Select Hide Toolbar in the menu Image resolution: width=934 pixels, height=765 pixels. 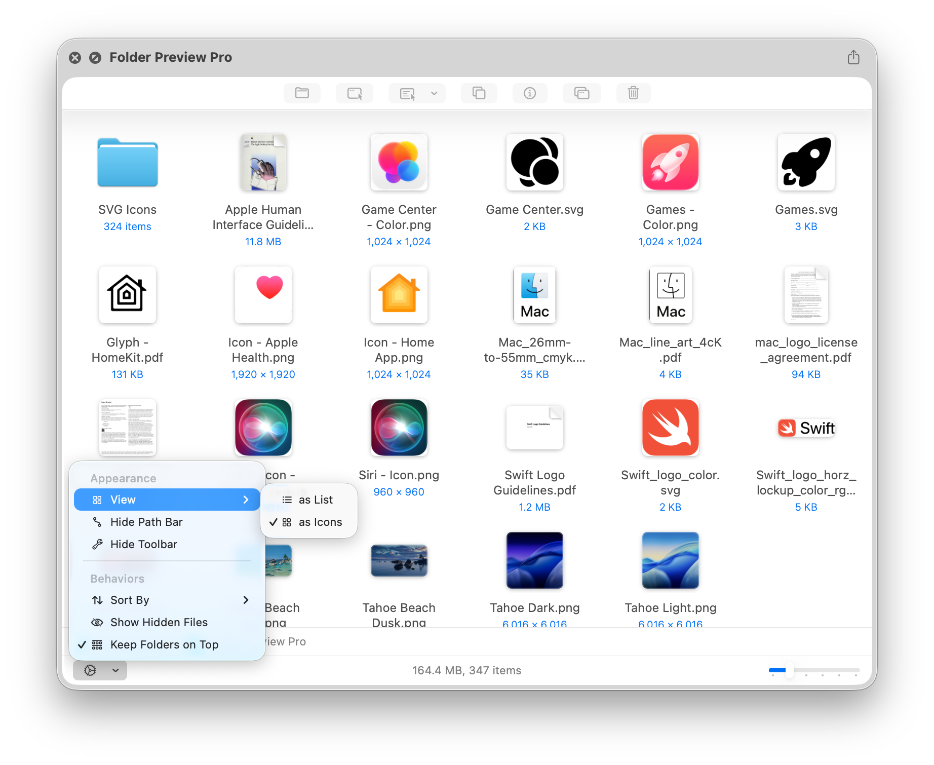[144, 544]
